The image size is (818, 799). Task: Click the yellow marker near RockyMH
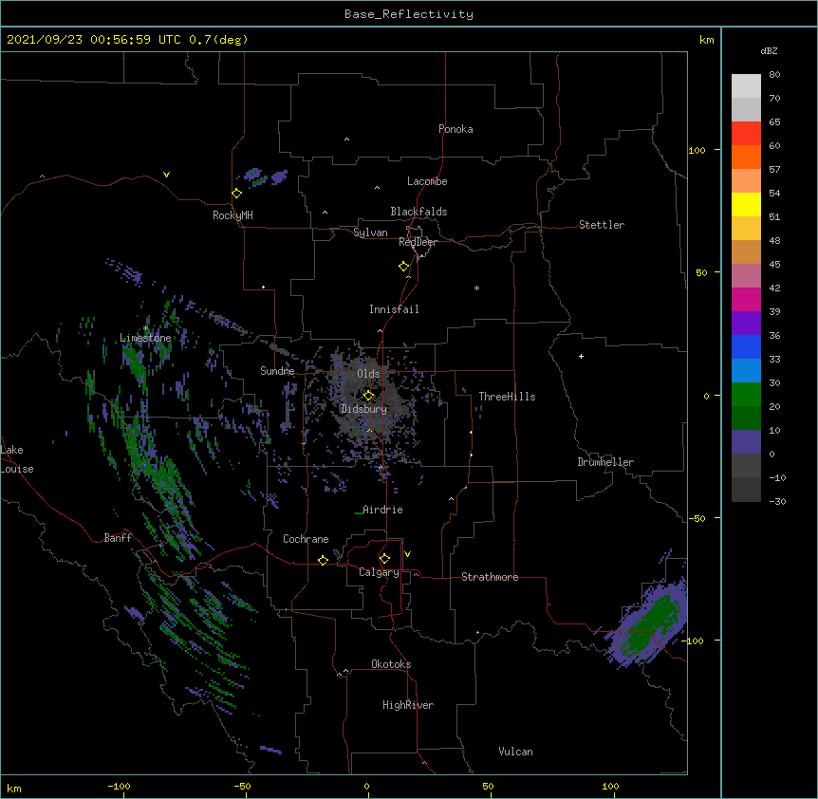[x=236, y=194]
